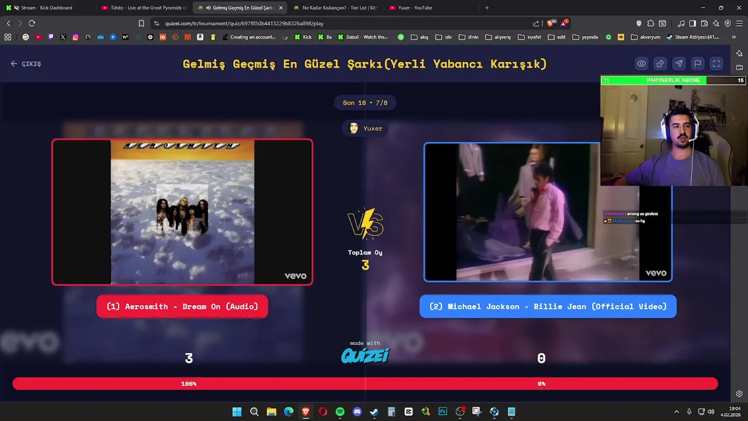Enter fullscreen with the expand icon
Viewport: 748px width, 421px height.
tap(716, 64)
